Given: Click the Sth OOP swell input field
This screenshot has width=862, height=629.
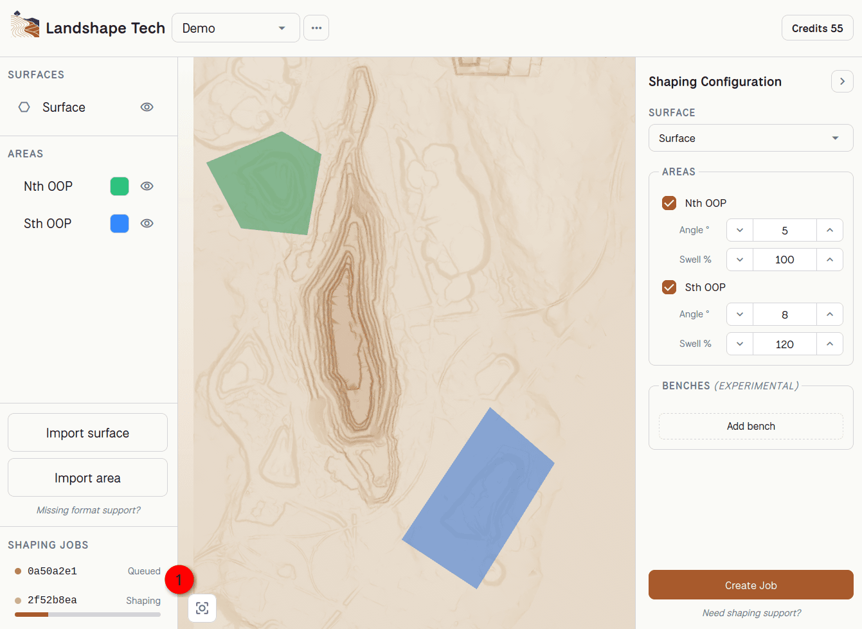Looking at the screenshot, I should pyautogui.click(x=785, y=344).
